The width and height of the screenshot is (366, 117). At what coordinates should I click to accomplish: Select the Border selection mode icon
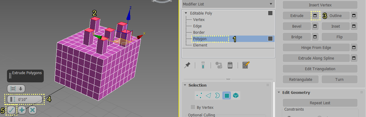tap(217, 96)
